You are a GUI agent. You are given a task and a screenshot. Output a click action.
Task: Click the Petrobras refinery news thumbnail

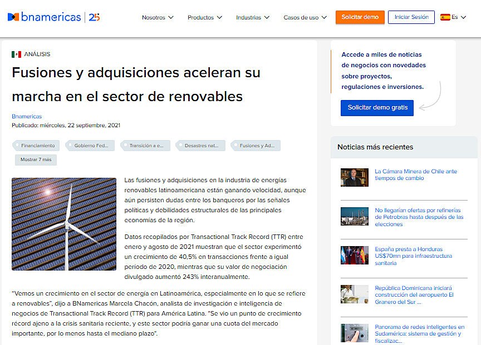tap(354, 216)
